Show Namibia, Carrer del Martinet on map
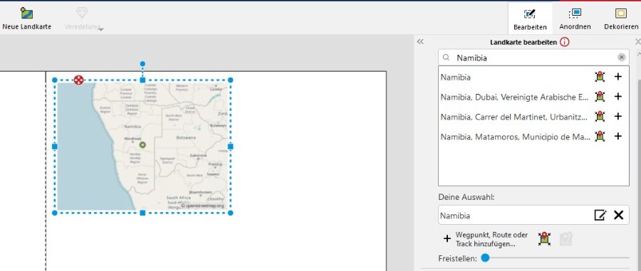The image size is (641, 271). 600,117
